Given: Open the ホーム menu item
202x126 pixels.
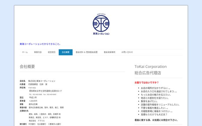Looking at the screenshot, I should [x=25, y=52].
